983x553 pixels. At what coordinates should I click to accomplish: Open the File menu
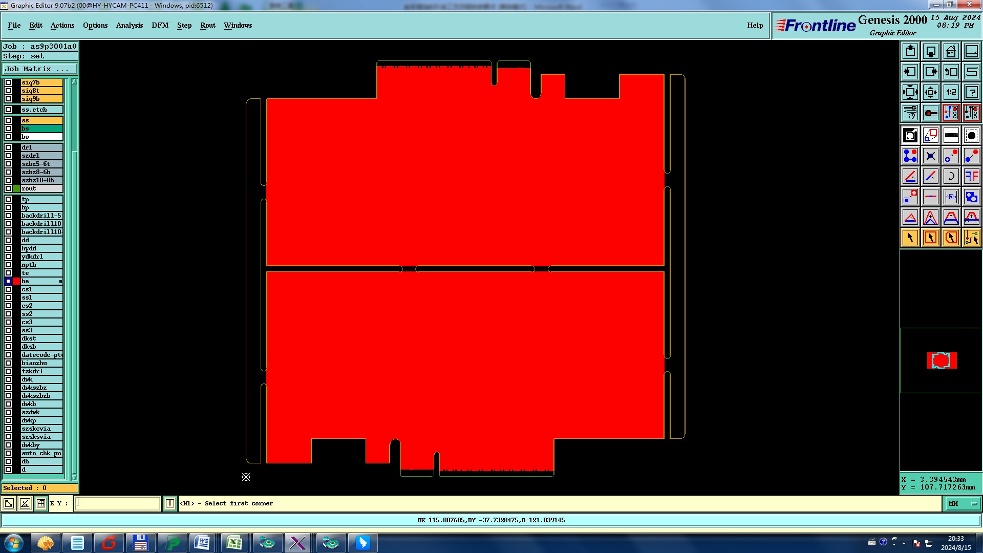[14, 25]
